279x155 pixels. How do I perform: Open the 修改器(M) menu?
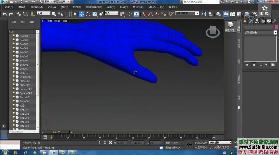click(37, 7)
